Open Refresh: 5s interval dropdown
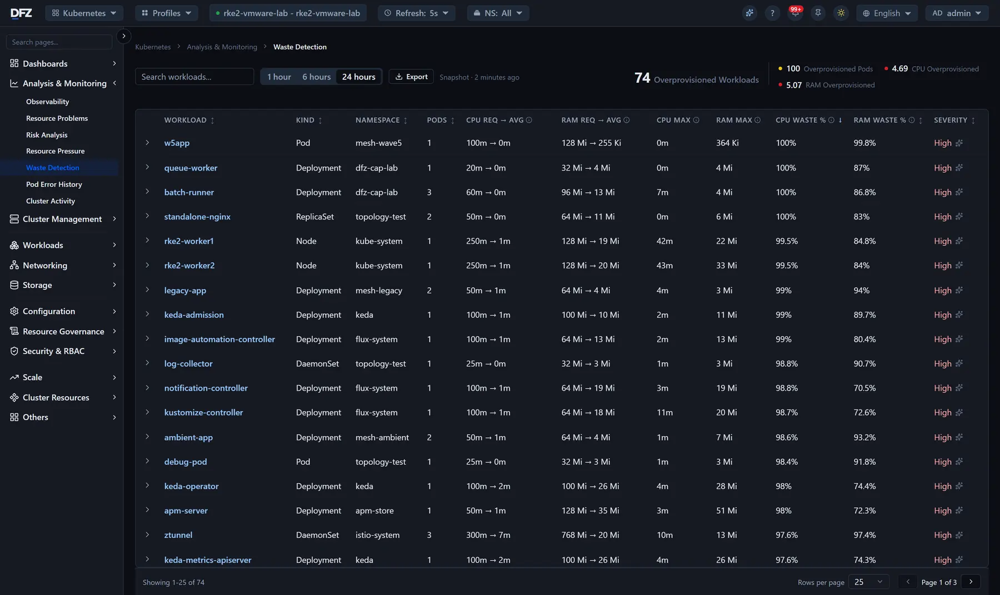Image resolution: width=1000 pixels, height=595 pixels. pos(417,13)
